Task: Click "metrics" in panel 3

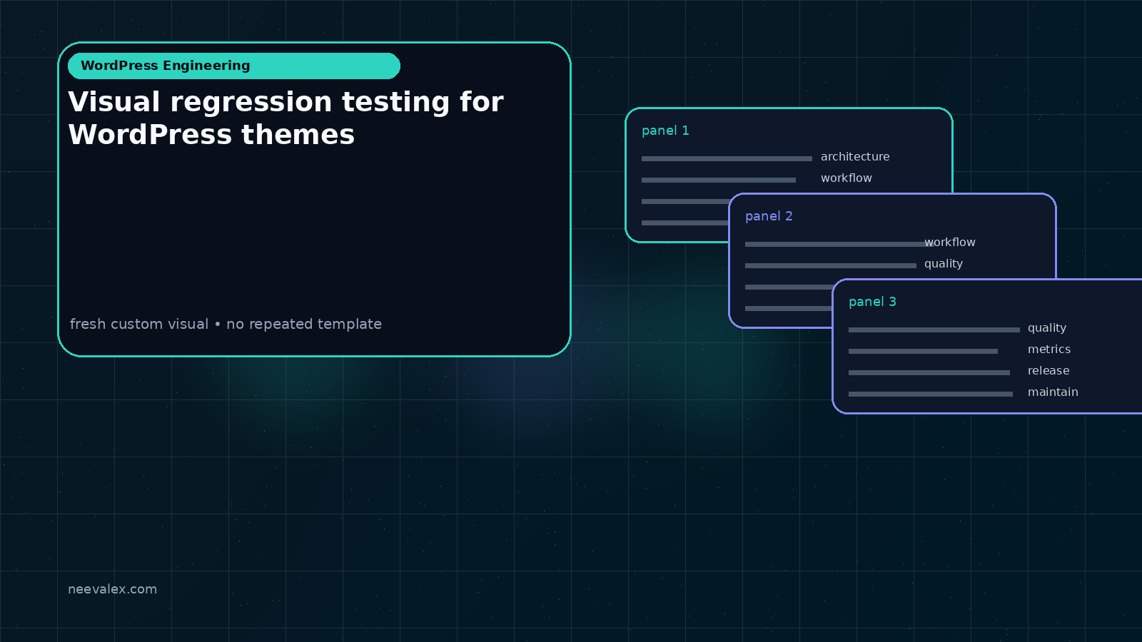Action: click(1049, 350)
